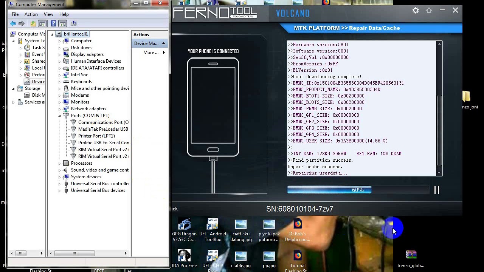Screen dimensions: 484x272
Task: Open the View menu
Action: [x=48, y=14]
